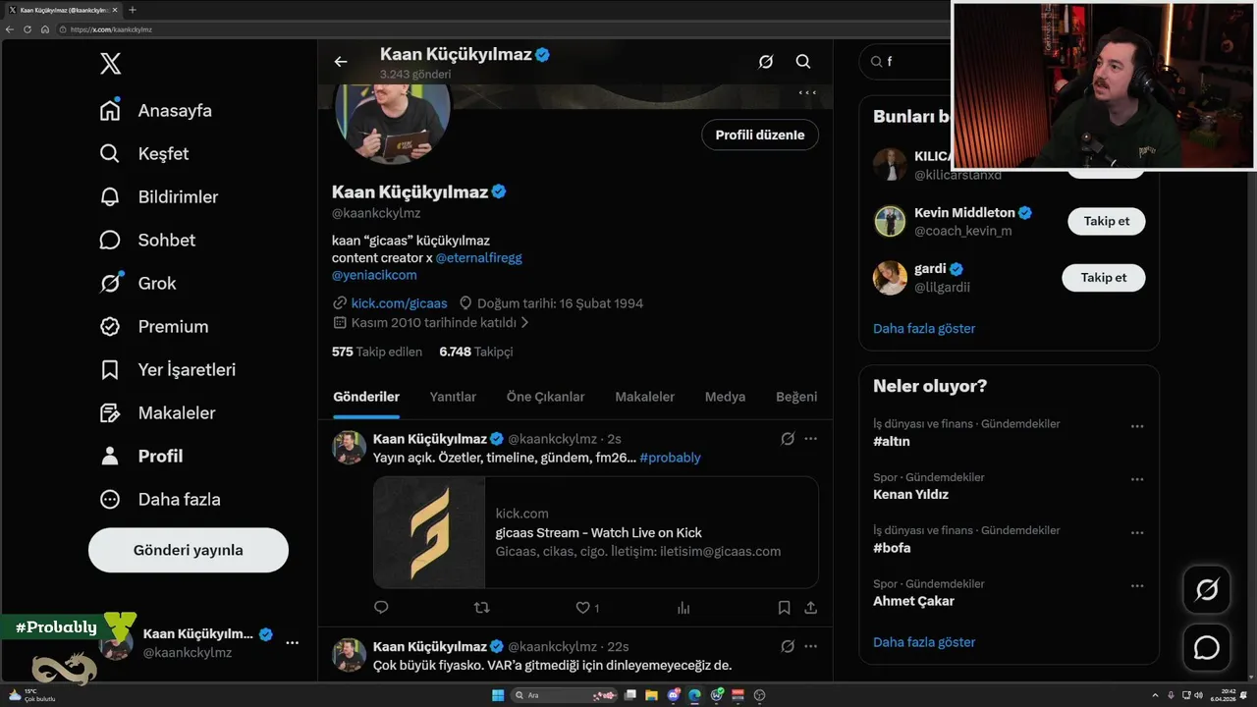Share the Yayın açık post
This screenshot has width=1257, height=707.
[x=810, y=608]
